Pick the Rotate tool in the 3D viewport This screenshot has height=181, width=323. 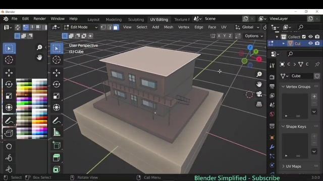(57, 84)
